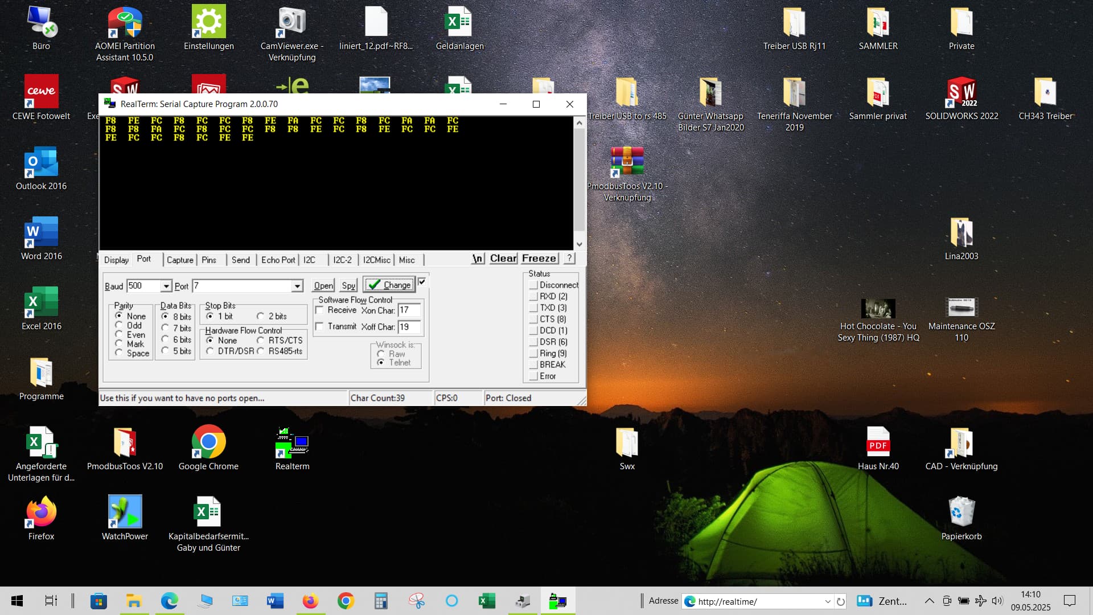
Task: Switch to the Misc tab
Action: (407, 260)
